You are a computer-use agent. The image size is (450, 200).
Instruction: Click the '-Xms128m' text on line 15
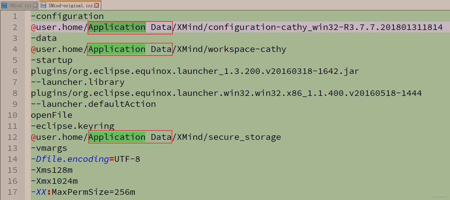tap(52, 170)
